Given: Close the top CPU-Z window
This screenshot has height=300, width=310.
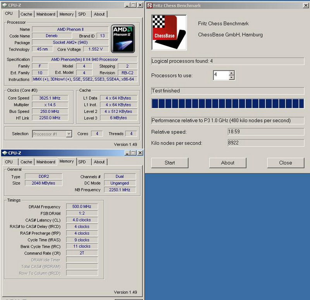Looking at the screenshot, I should click(140, 5).
